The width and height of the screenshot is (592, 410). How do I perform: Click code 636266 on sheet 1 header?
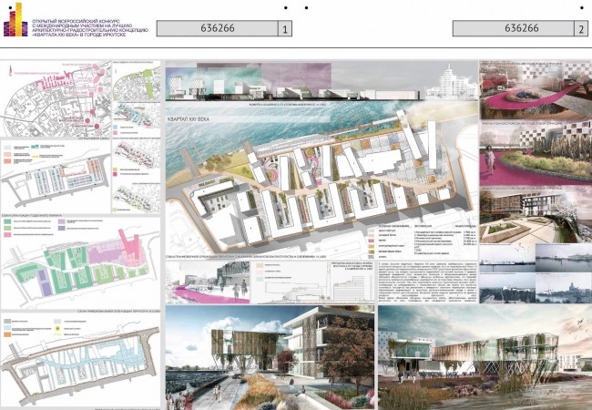[x=218, y=28]
